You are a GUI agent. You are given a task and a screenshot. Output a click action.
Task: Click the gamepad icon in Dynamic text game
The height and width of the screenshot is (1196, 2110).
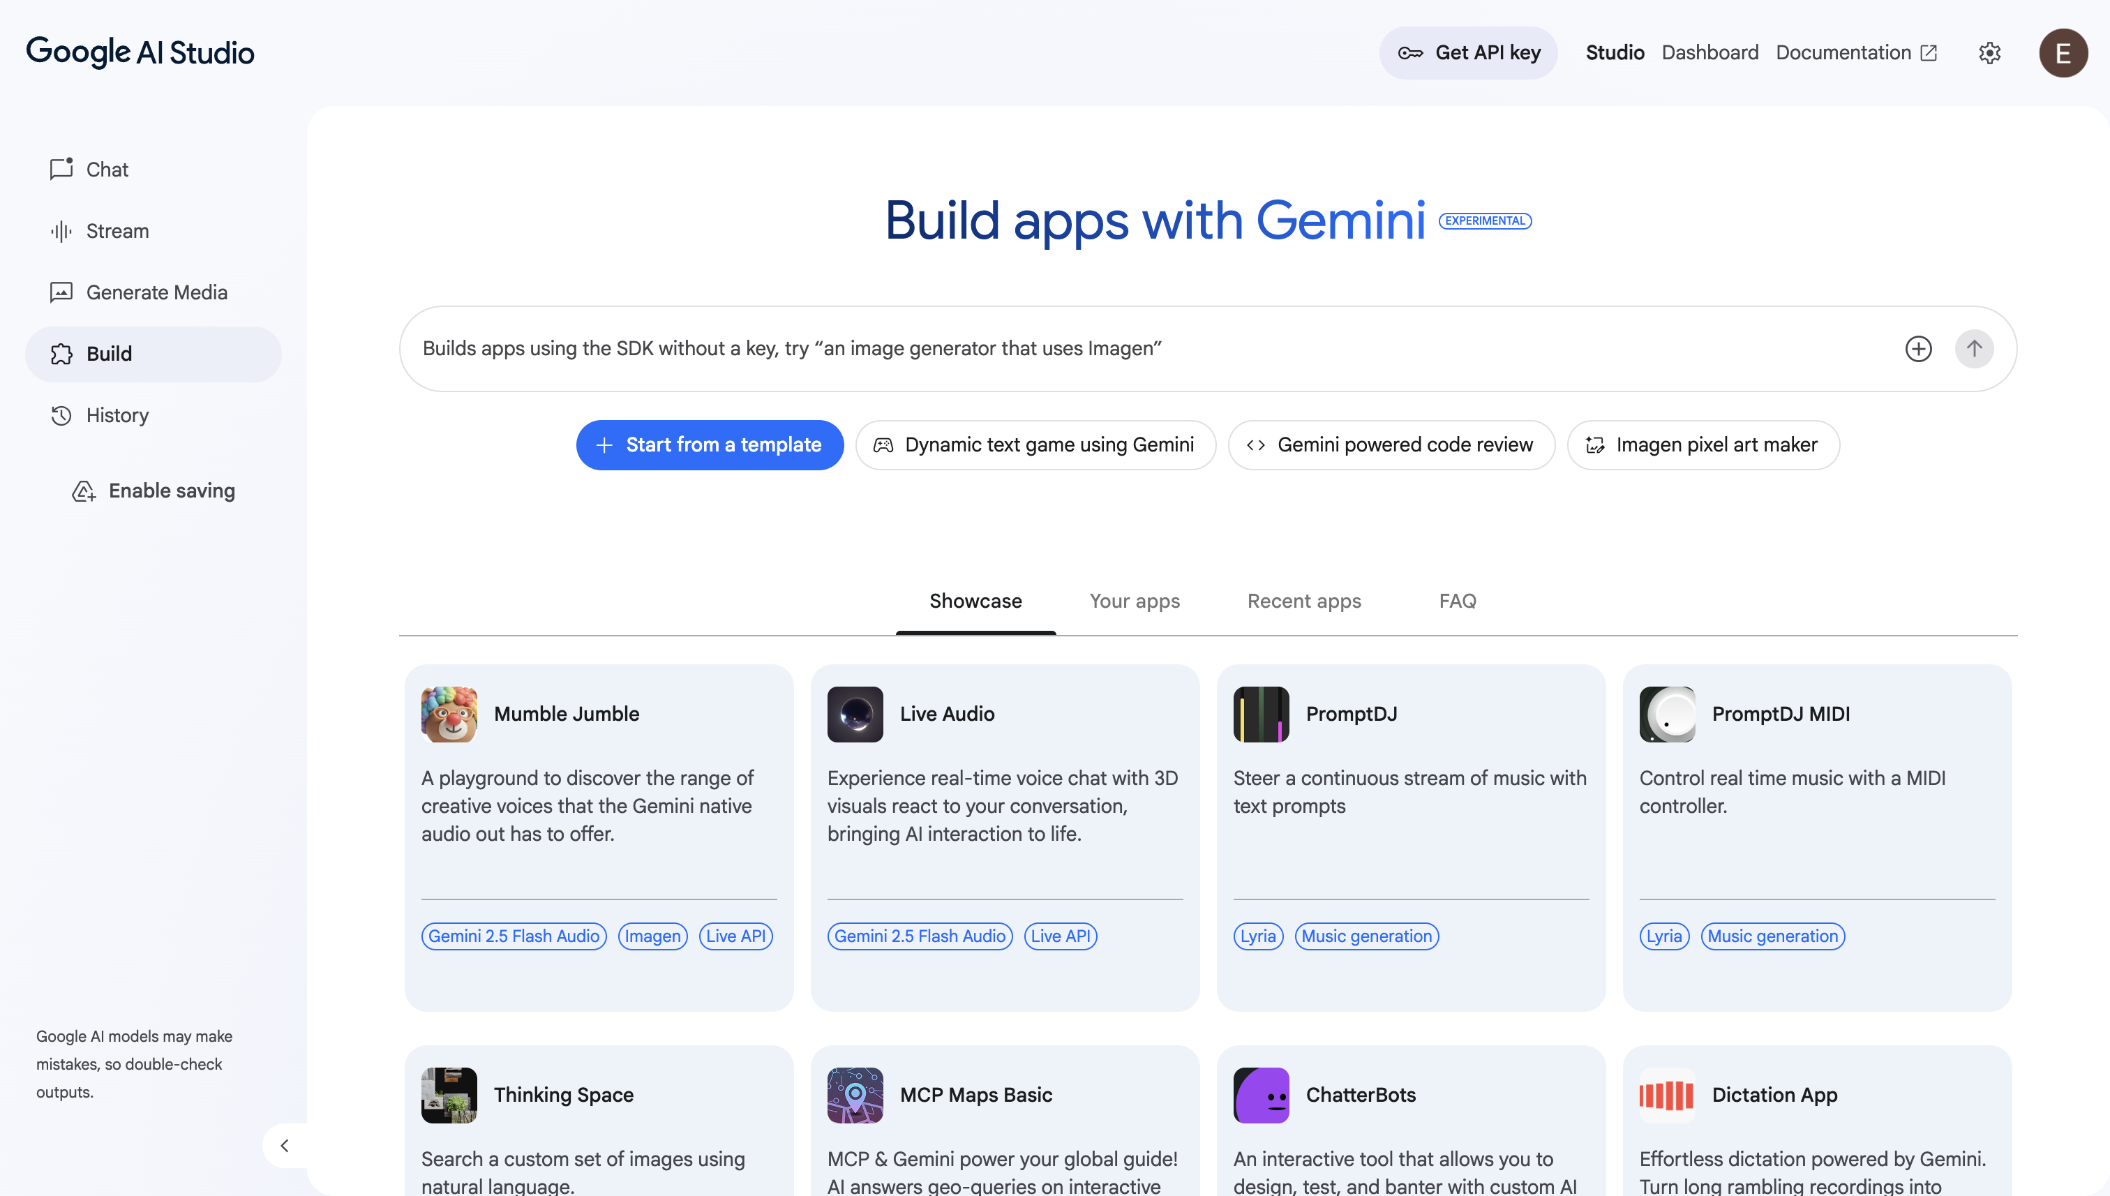coord(883,445)
